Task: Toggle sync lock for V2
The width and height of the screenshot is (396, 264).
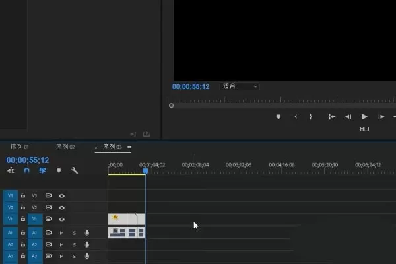Action: pos(49,207)
